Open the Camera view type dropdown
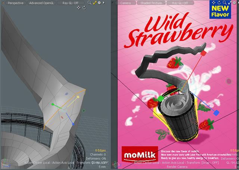This screenshot has width=239, height=170. tap(125, 3)
